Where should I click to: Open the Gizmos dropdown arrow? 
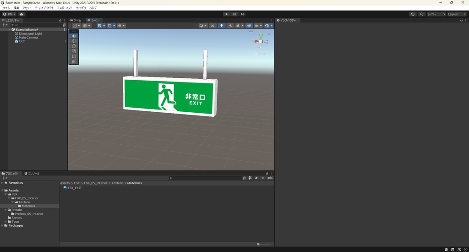click(272, 26)
